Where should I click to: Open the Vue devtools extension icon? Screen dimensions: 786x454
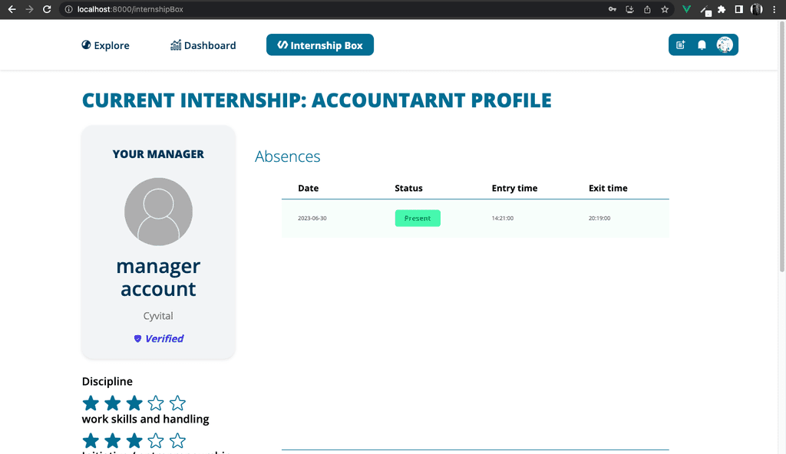click(686, 9)
